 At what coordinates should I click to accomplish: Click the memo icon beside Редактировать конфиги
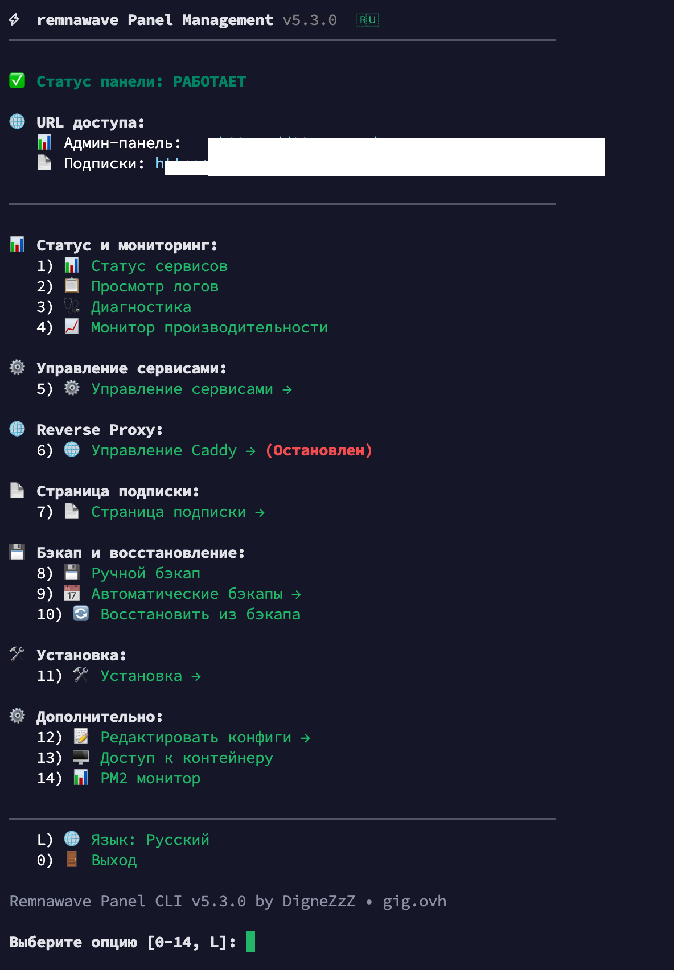(x=81, y=737)
